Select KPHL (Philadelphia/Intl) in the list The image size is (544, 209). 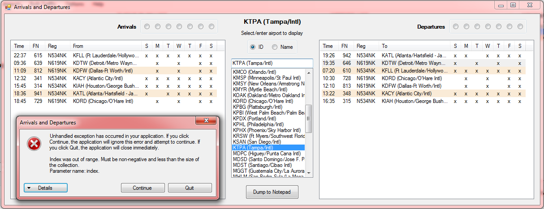(268, 124)
